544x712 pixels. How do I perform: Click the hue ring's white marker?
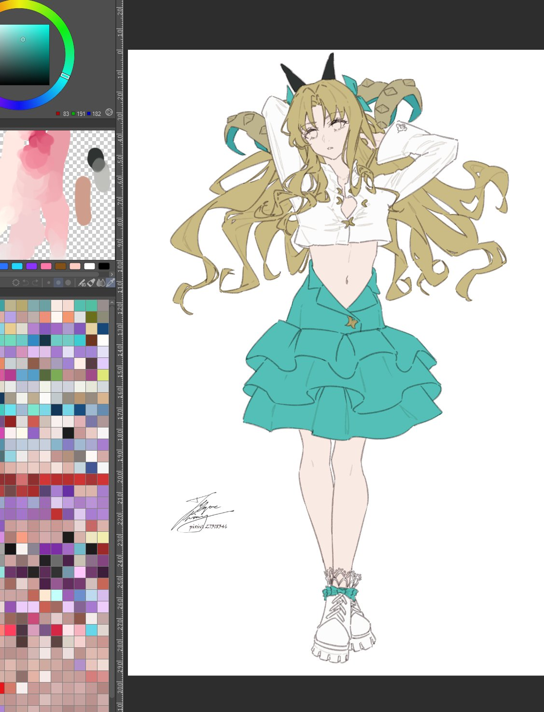point(65,76)
